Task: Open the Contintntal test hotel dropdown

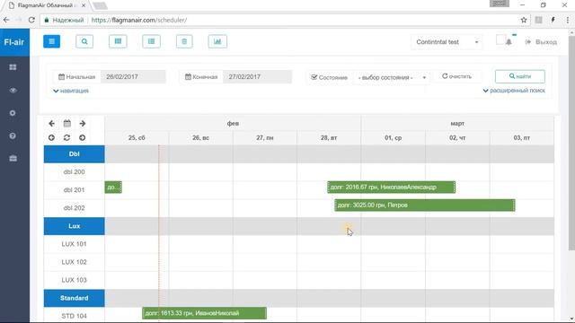Action: click(x=447, y=42)
